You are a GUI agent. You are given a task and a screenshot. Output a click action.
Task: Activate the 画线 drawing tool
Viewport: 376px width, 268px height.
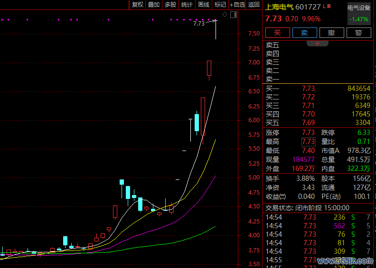204,5
